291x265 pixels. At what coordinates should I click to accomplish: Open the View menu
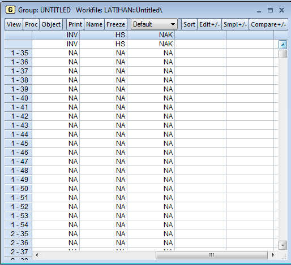(x=14, y=24)
